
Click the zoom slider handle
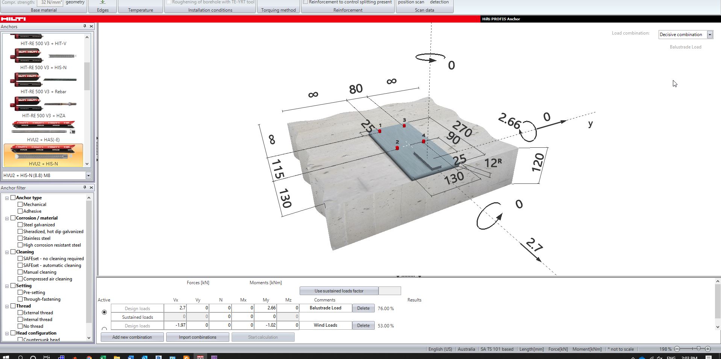(698, 349)
